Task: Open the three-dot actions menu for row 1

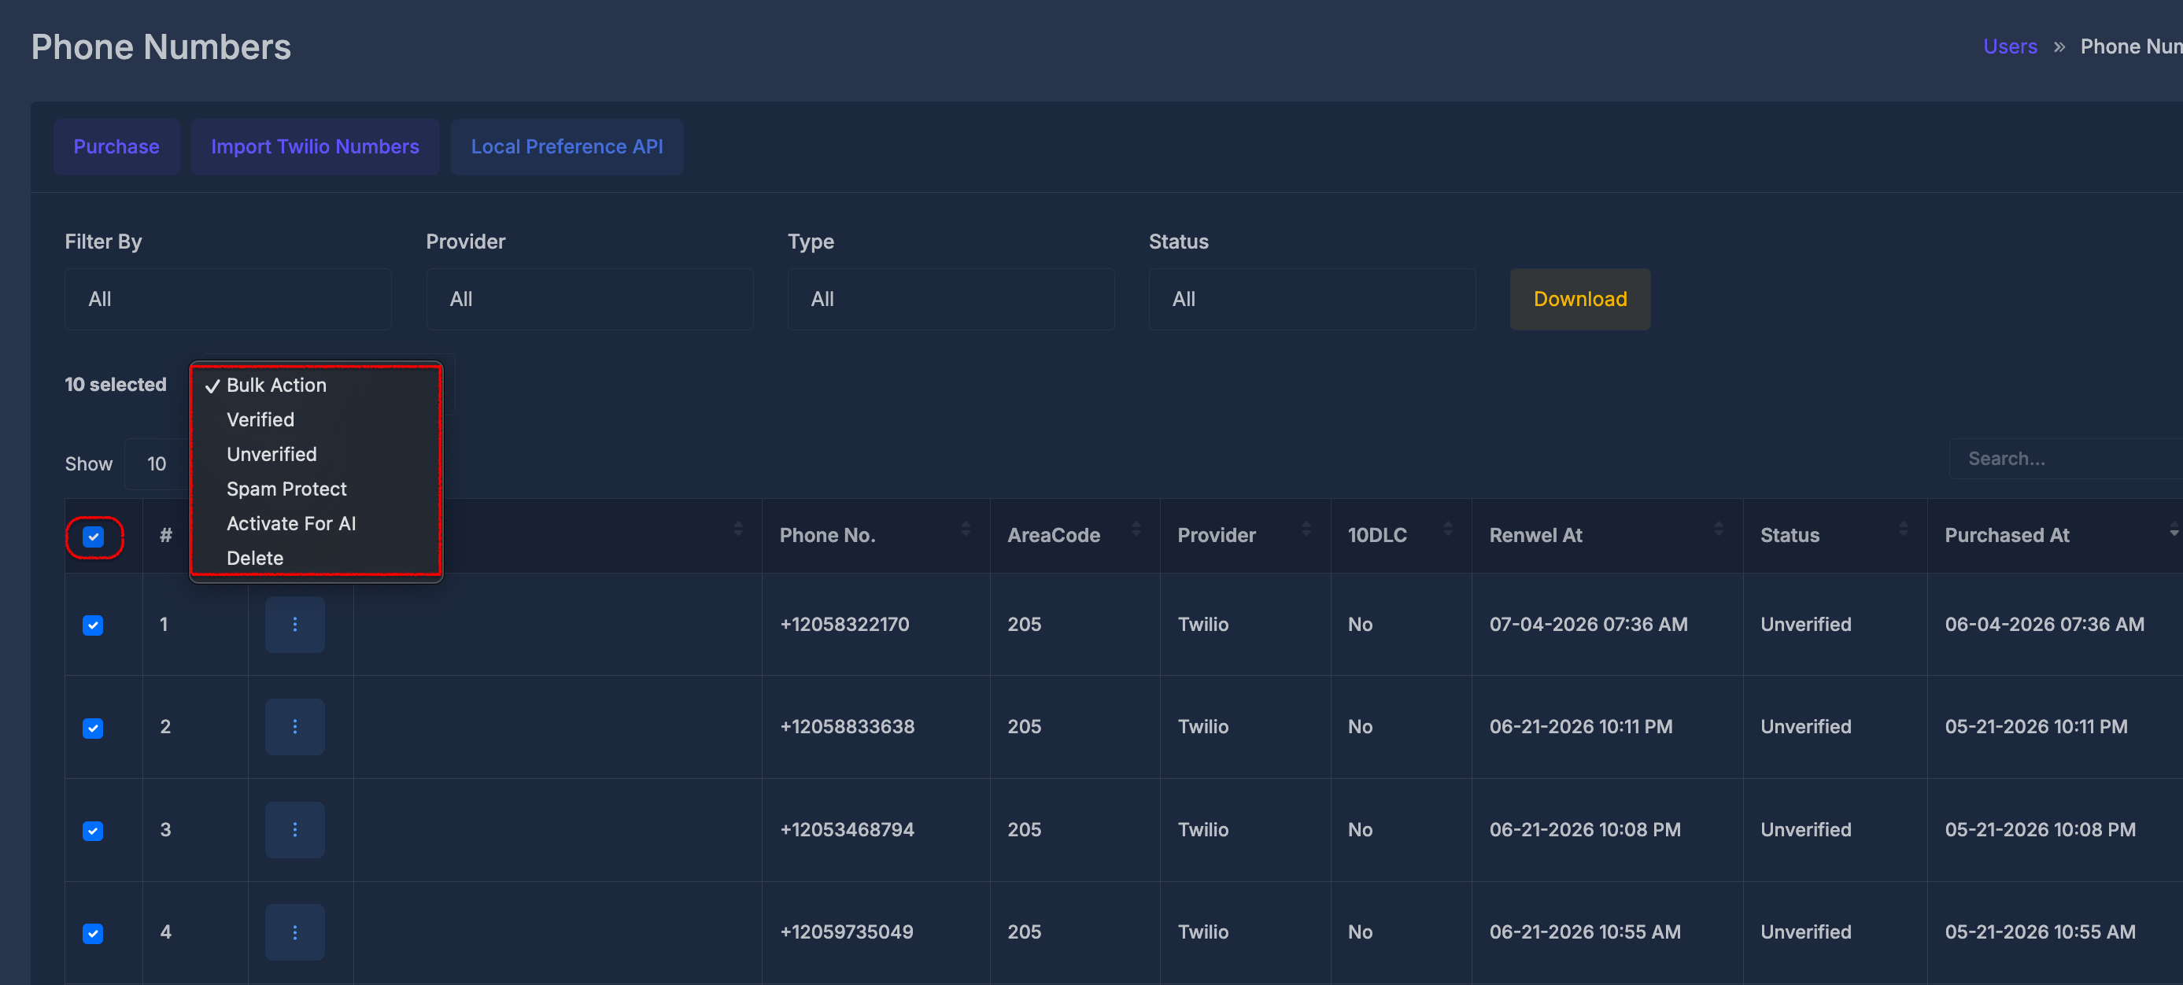Action: coord(294,624)
